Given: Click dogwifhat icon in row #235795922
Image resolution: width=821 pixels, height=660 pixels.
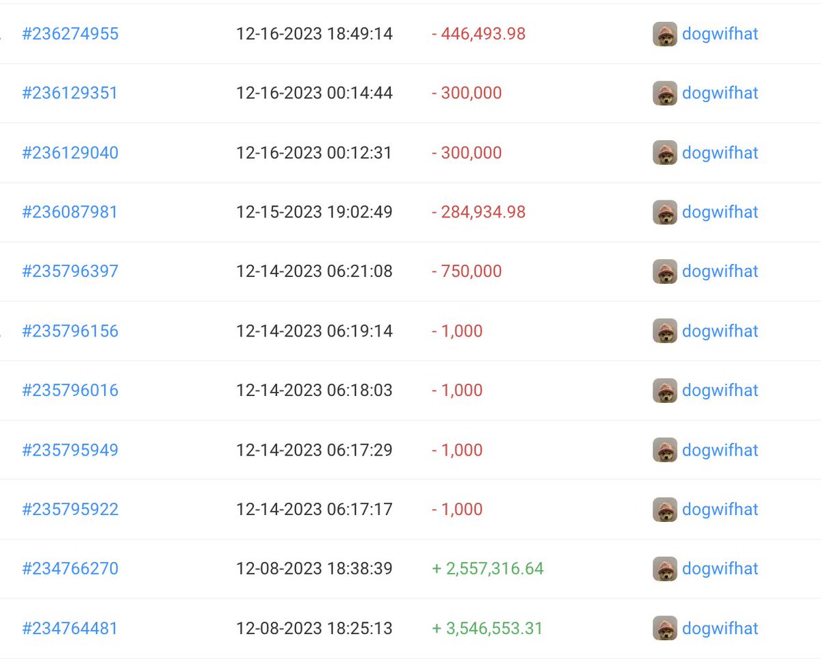Looking at the screenshot, I should [665, 510].
